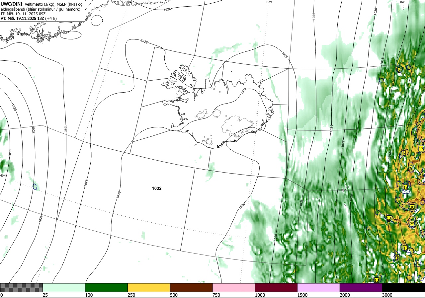Click the 100 value on the legend scale
The image size is (425, 298).
click(89, 295)
